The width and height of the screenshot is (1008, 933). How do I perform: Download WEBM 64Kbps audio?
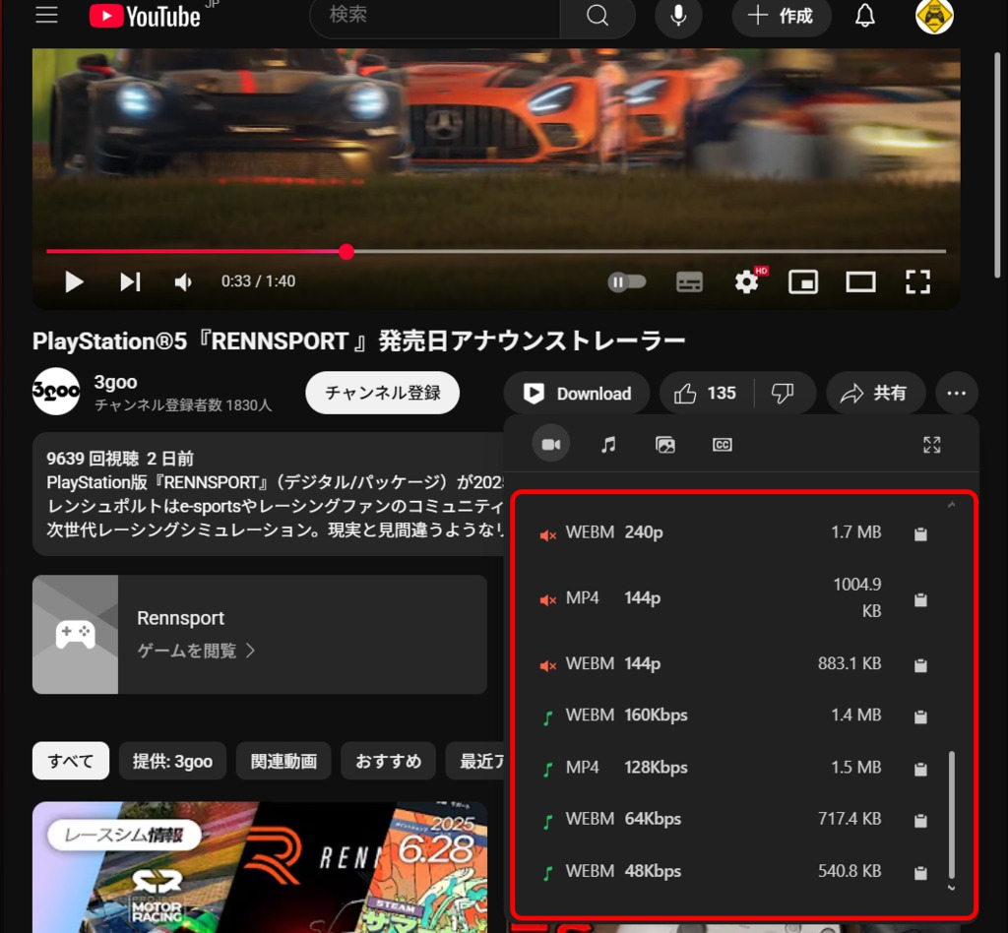[711, 819]
